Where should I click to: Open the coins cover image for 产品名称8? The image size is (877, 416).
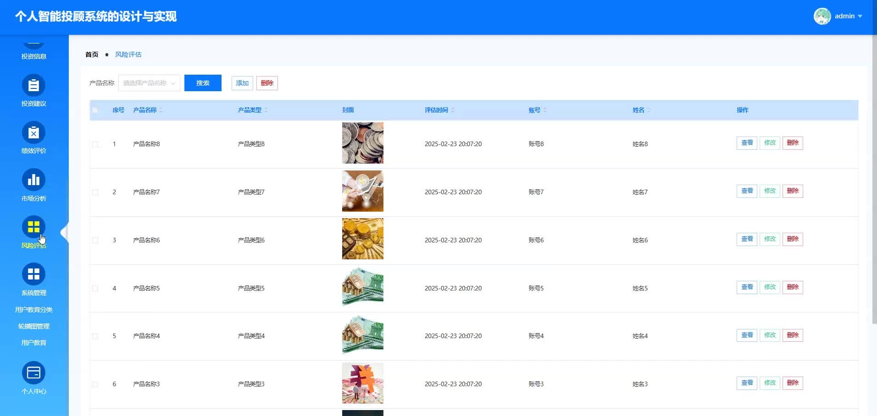362,143
